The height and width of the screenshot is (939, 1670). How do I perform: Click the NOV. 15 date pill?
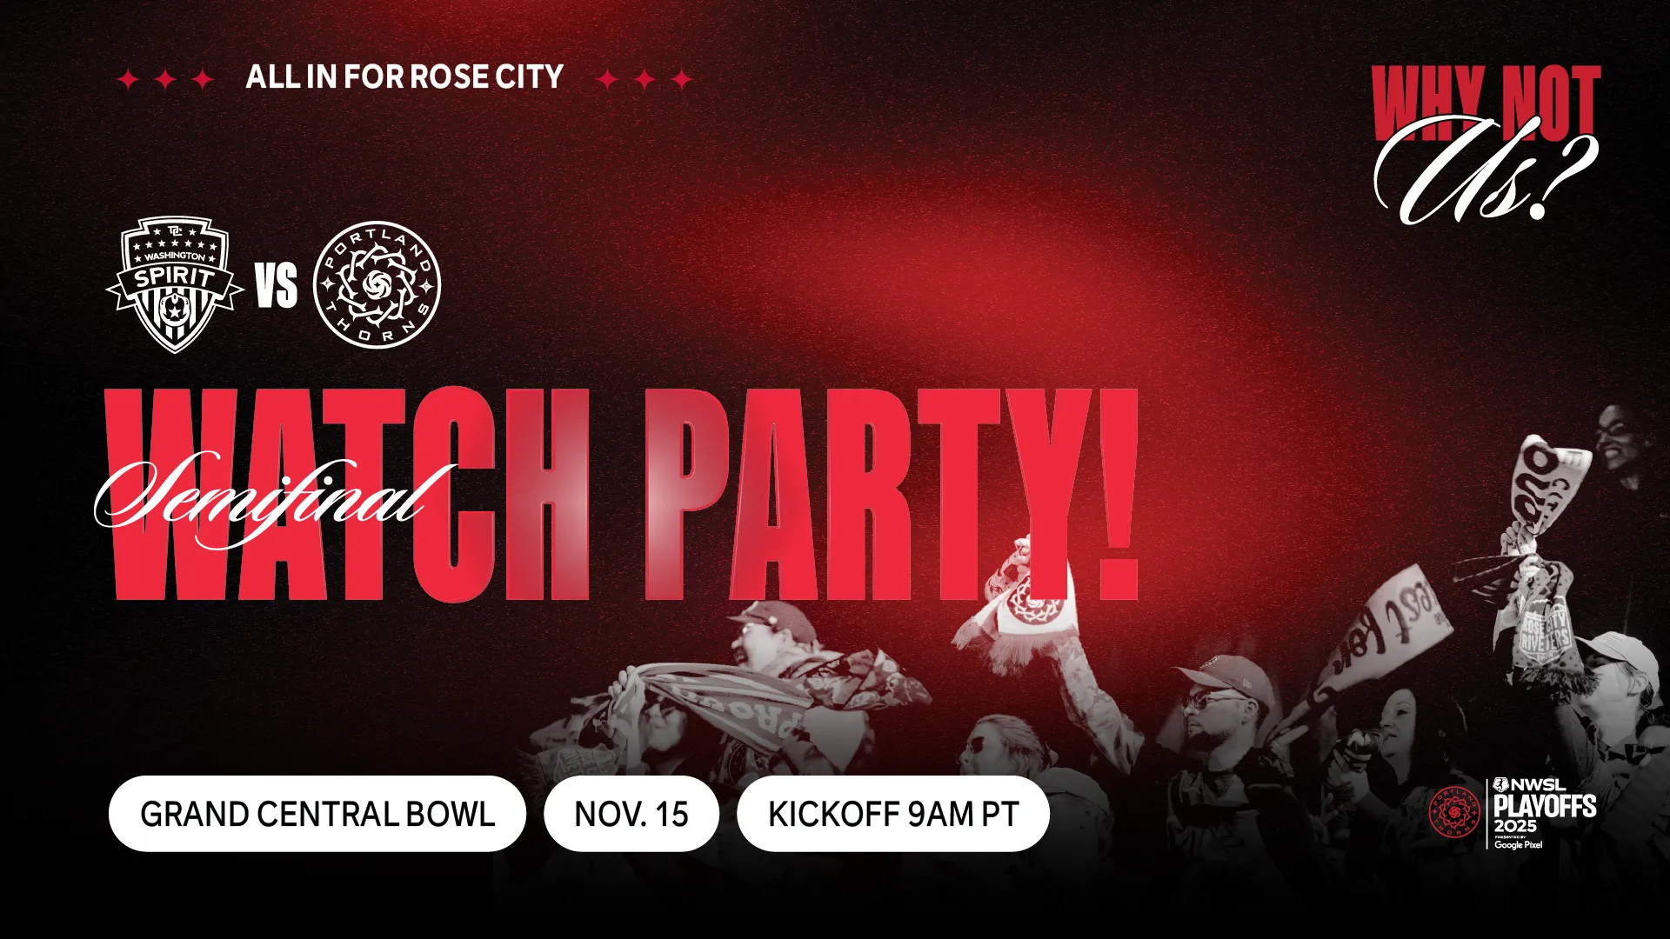tap(631, 814)
